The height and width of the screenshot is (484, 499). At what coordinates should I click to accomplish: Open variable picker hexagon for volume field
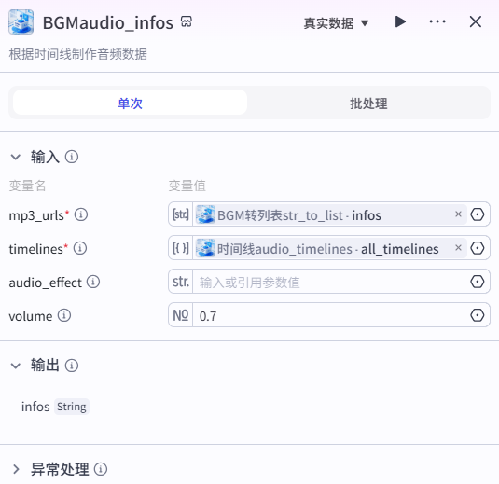(477, 315)
